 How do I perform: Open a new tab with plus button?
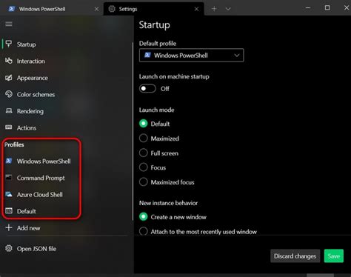pos(214,9)
